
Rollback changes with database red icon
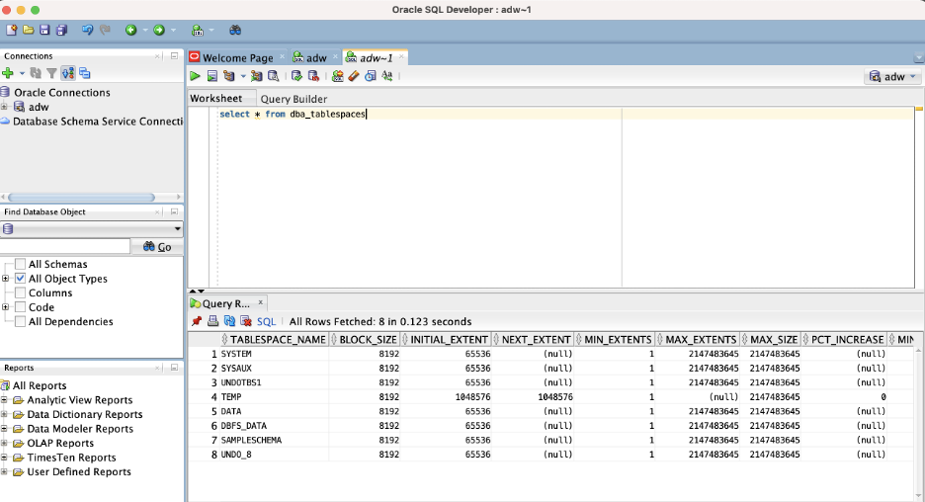pos(314,76)
